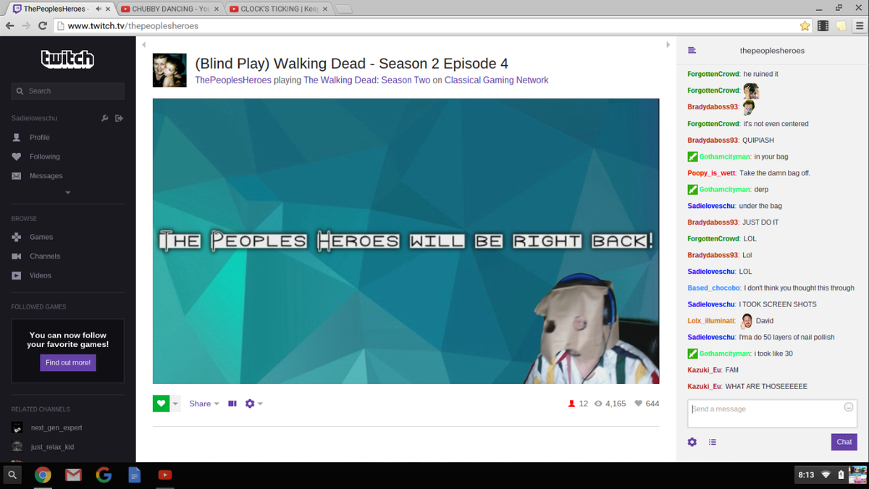The width and height of the screenshot is (869, 489).
Task: Go back with the browser back arrow
Action: click(x=9, y=25)
